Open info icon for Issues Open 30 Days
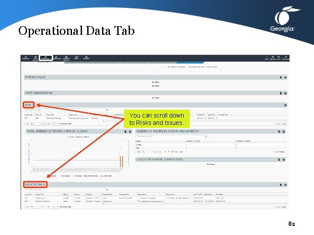This screenshot has height=235, width=314. [284, 159]
